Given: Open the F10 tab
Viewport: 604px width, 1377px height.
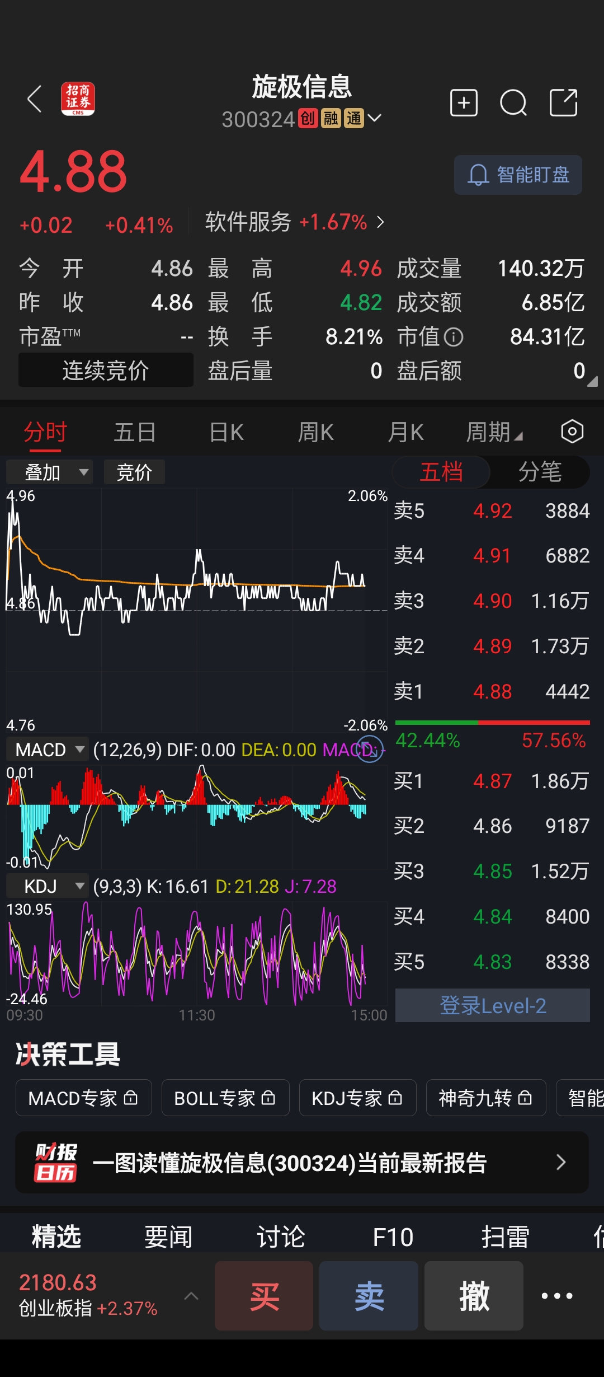Looking at the screenshot, I should [x=393, y=1237].
